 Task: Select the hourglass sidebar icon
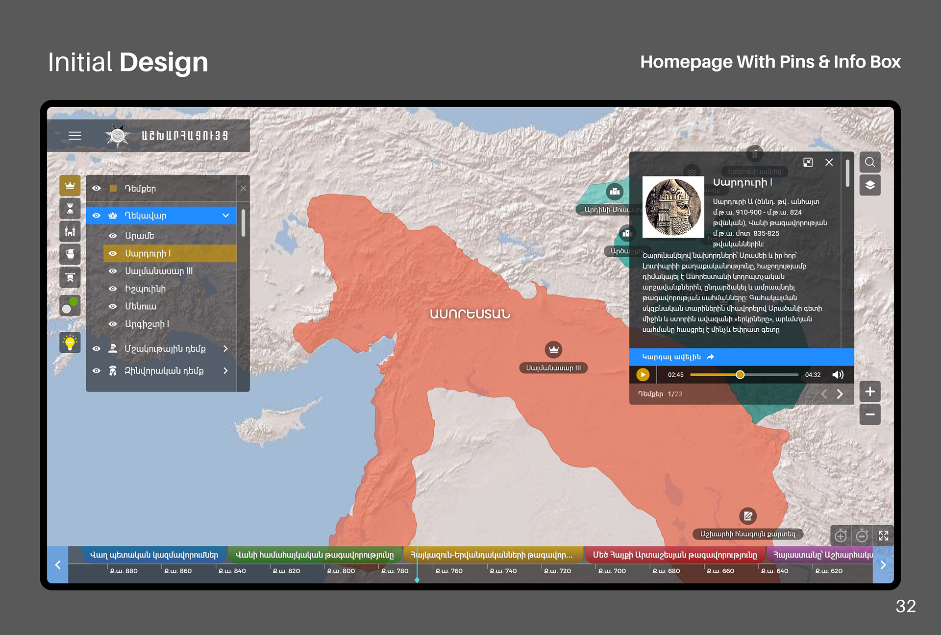coord(70,209)
